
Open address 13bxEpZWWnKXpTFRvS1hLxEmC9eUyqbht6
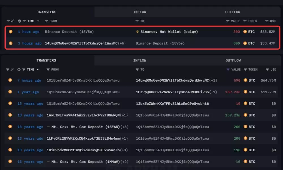click(x=172, y=104)
